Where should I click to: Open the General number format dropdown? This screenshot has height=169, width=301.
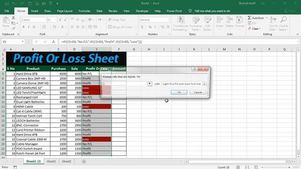(x=168, y=20)
